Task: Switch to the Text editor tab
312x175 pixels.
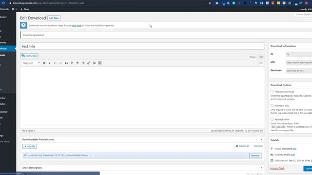Action: coord(261,57)
